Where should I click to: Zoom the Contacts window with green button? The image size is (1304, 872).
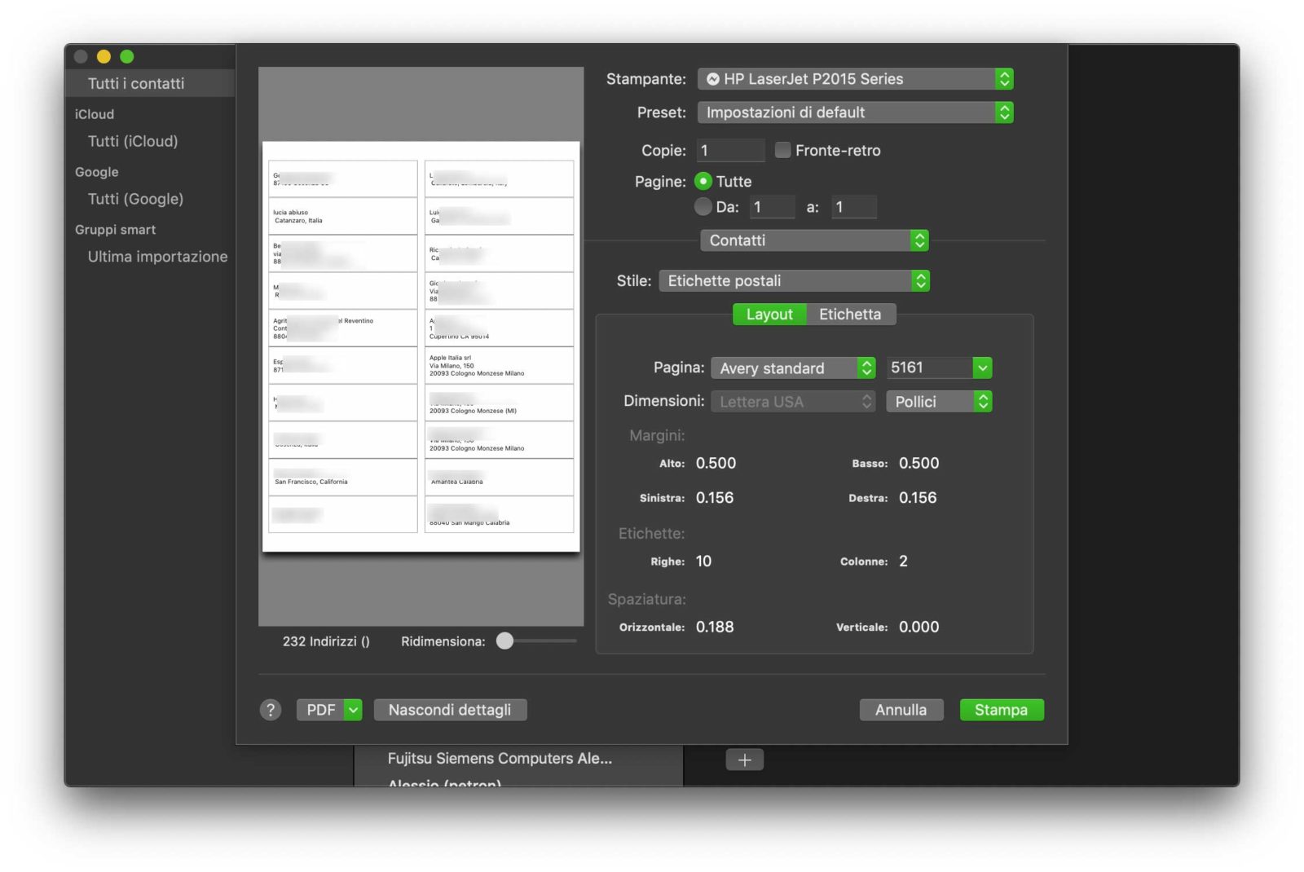(x=126, y=56)
